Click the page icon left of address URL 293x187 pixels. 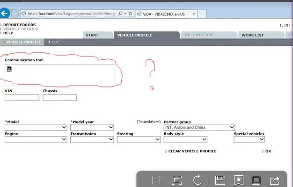[23, 14]
